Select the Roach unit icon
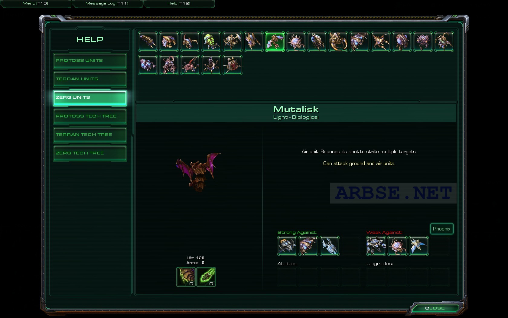The height and width of the screenshot is (318, 508). tap(233, 41)
